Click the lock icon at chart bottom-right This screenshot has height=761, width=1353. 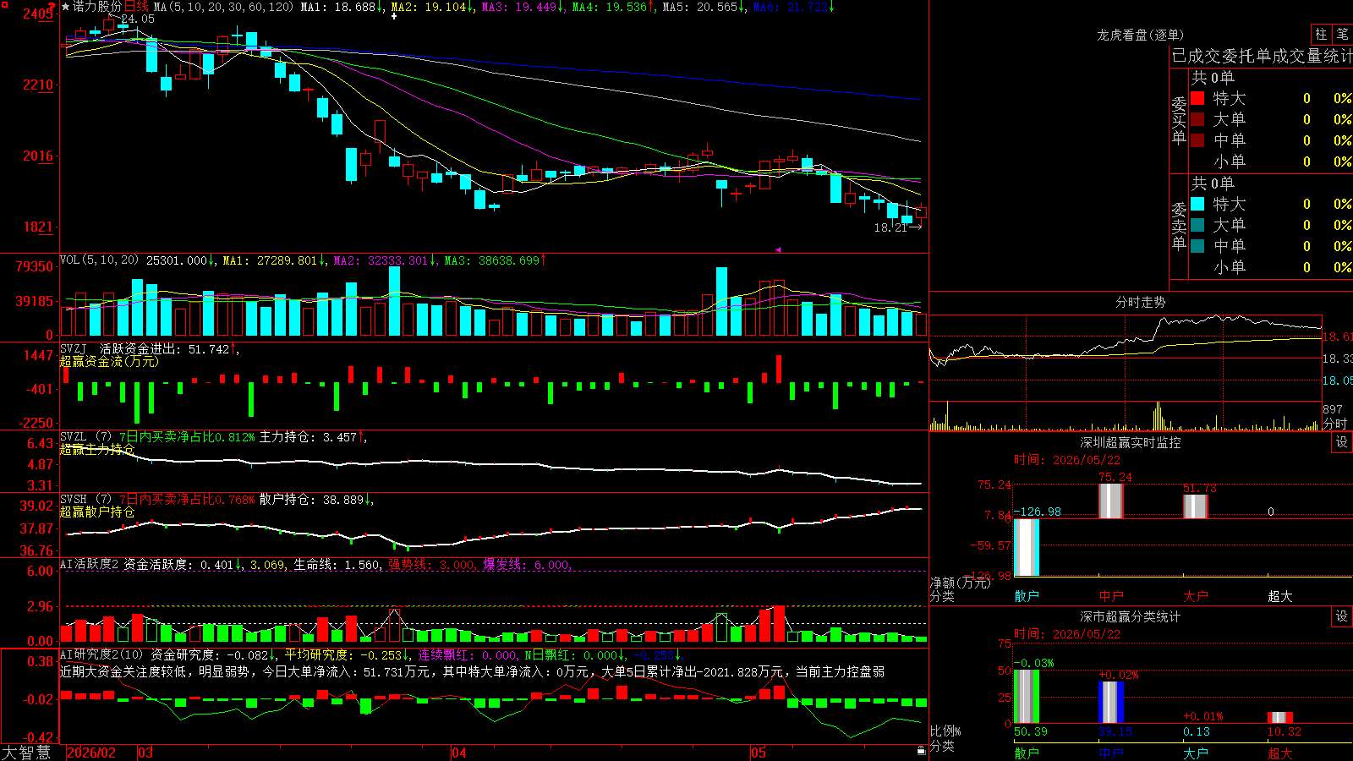coord(921,751)
